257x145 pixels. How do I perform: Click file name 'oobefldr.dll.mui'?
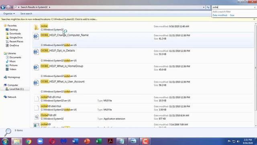(51, 97)
